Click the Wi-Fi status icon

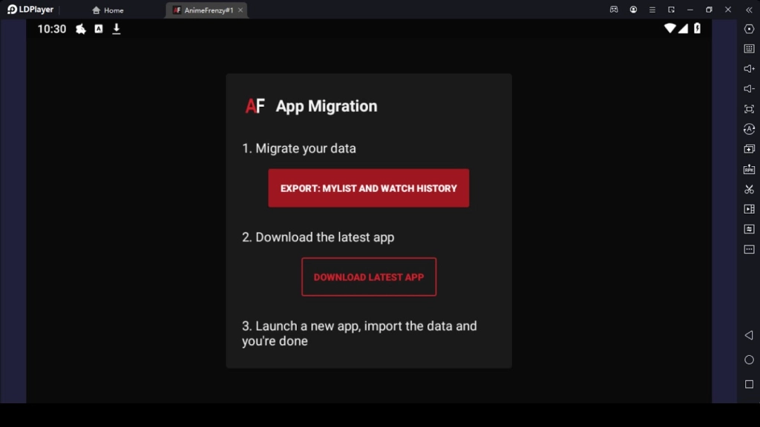click(x=669, y=29)
